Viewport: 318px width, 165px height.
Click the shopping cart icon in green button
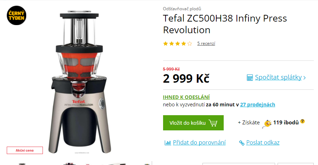tap(213, 123)
